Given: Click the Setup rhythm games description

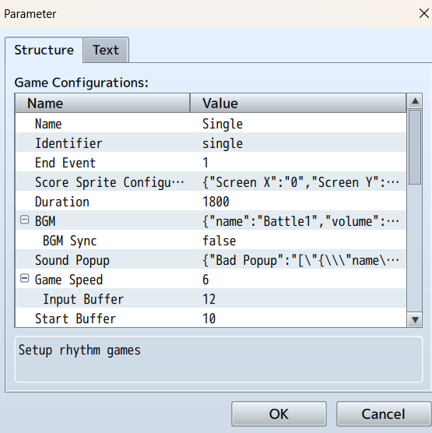Looking at the screenshot, I should [79, 350].
